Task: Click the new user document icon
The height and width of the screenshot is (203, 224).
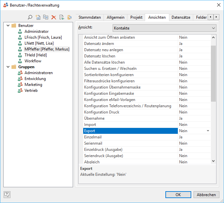Action: (x=38, y=17)
